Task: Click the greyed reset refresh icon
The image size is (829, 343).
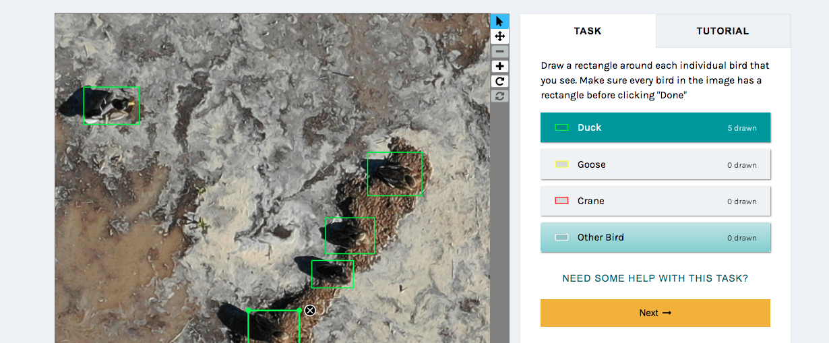Action: pos(499,96)
